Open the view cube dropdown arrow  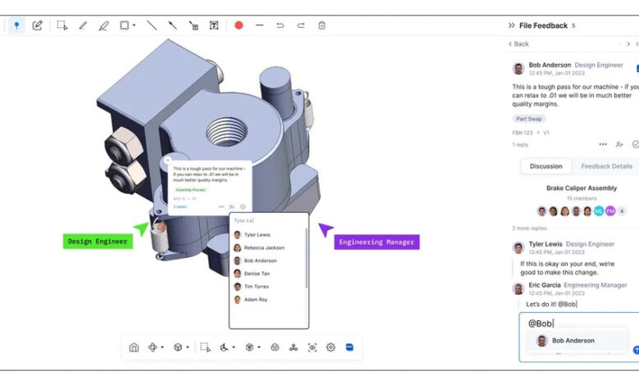click(x=188, y=347)
